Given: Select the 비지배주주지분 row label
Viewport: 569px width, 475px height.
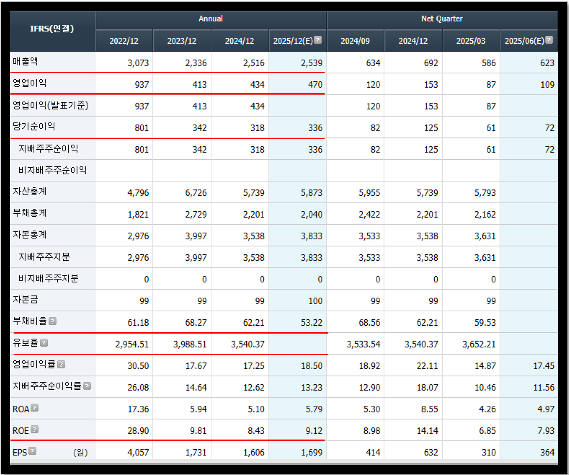Looking at the screenshot, I should [49, 278].
